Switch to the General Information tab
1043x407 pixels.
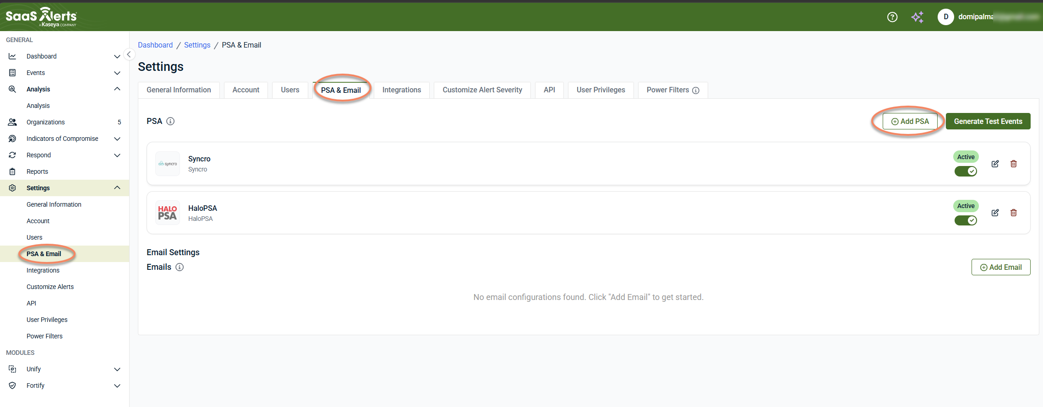pos(179,90)
